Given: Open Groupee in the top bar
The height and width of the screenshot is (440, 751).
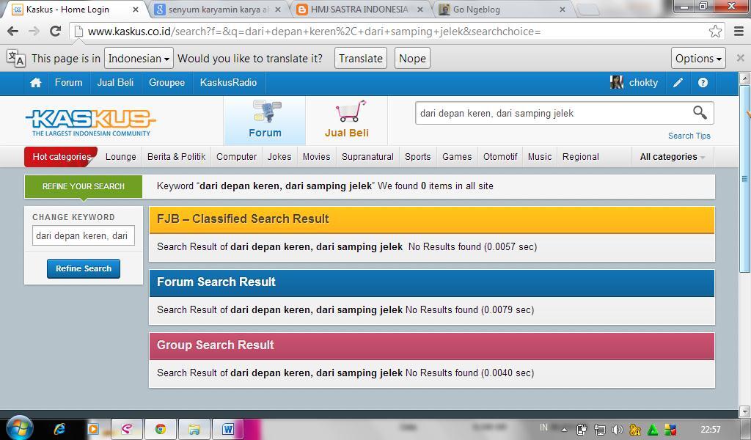Looking at the screenshot, I should coord(166,83).
